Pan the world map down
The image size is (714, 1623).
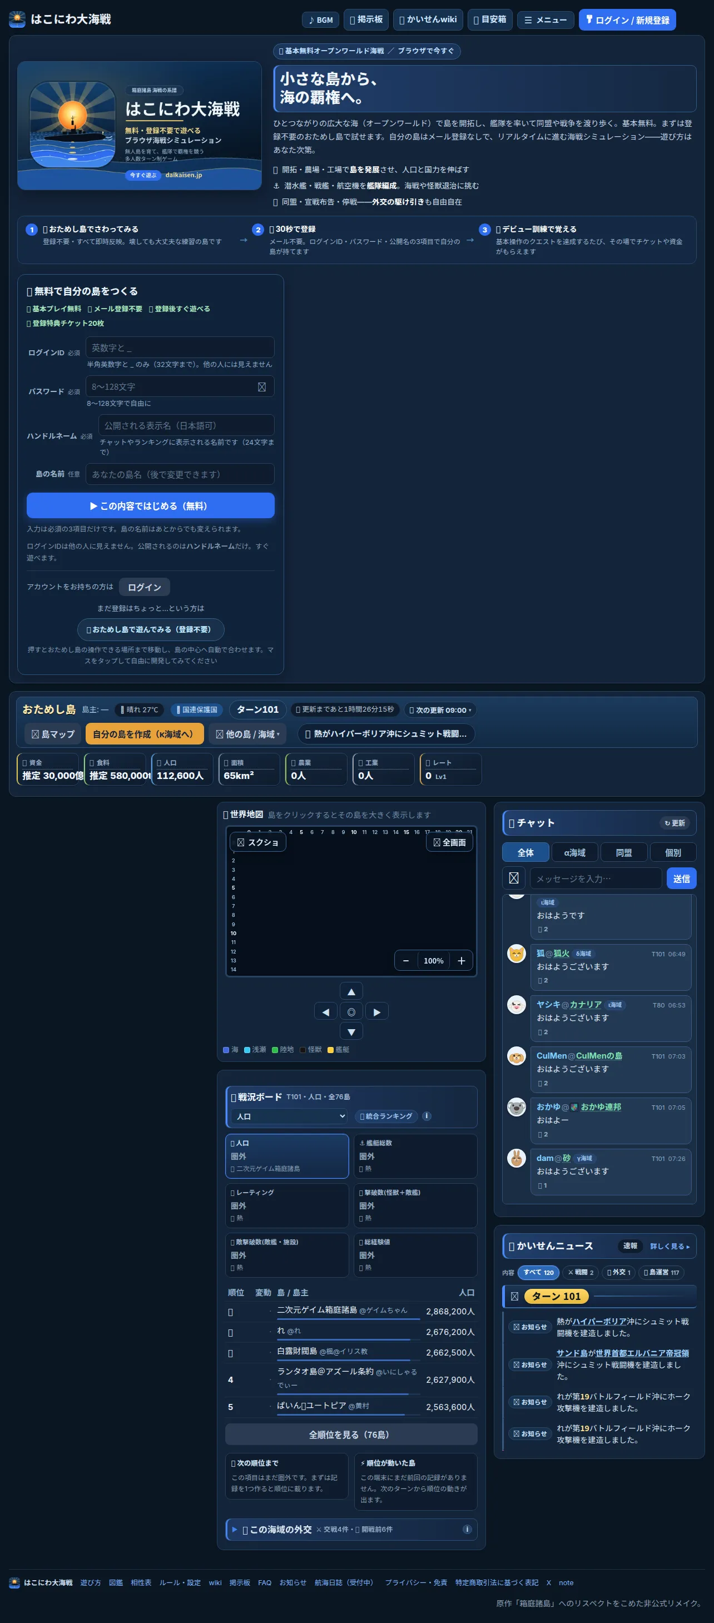[351, 1032]
